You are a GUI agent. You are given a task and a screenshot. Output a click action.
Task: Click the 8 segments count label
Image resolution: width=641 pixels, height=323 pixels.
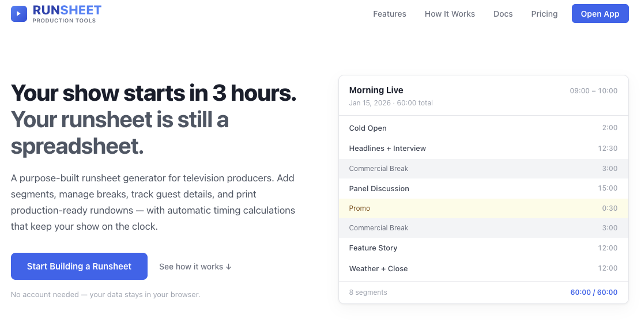368,292
